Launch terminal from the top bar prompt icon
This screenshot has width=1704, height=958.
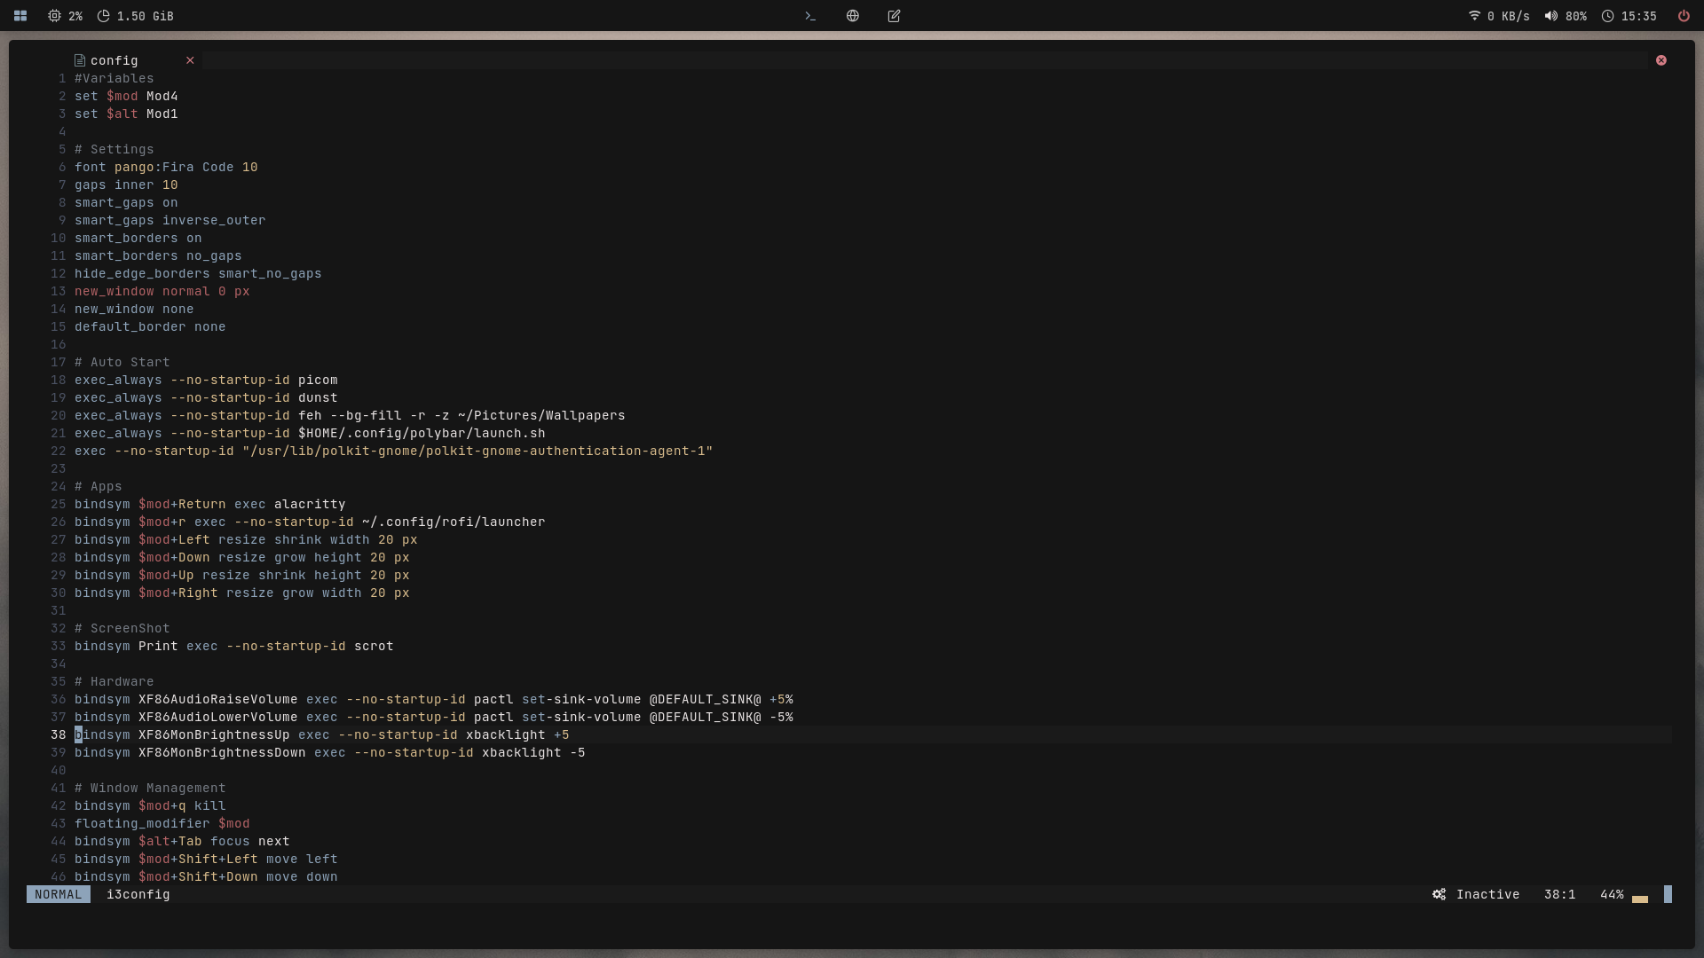click(x=810, y=16)
